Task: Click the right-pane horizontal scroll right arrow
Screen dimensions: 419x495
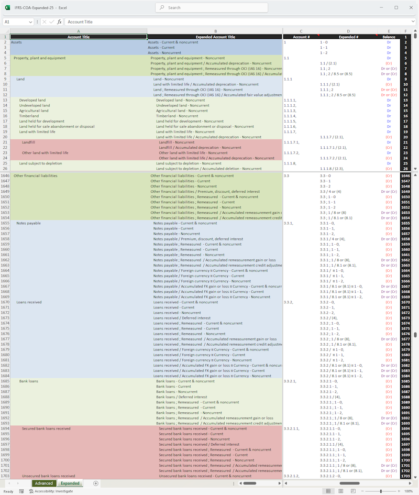Action: [410, 483]
